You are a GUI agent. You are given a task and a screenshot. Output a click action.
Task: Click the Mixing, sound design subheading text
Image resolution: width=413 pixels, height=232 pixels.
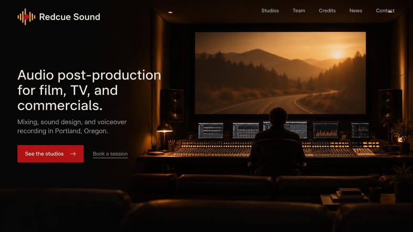coord(72,126)
